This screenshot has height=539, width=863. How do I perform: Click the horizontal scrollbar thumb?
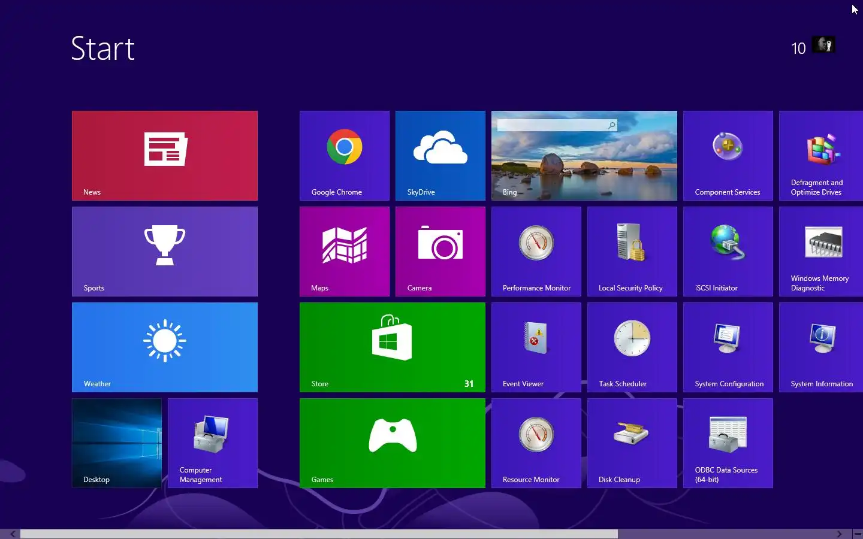(x=319, y=534)
